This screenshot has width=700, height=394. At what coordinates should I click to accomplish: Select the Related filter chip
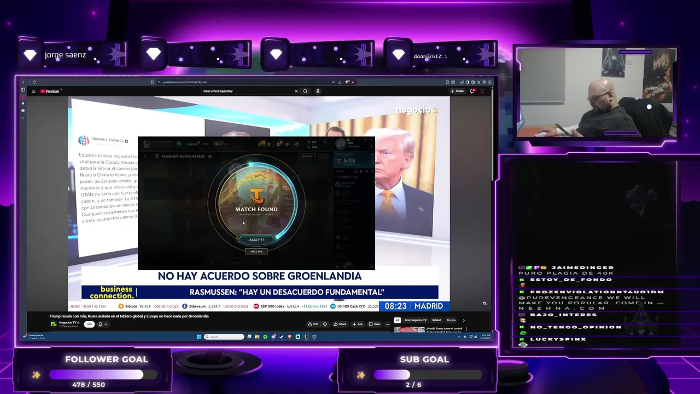(x=437, y=320)
